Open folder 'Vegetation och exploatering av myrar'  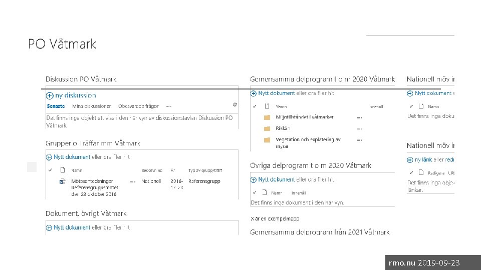coord(308,143)
